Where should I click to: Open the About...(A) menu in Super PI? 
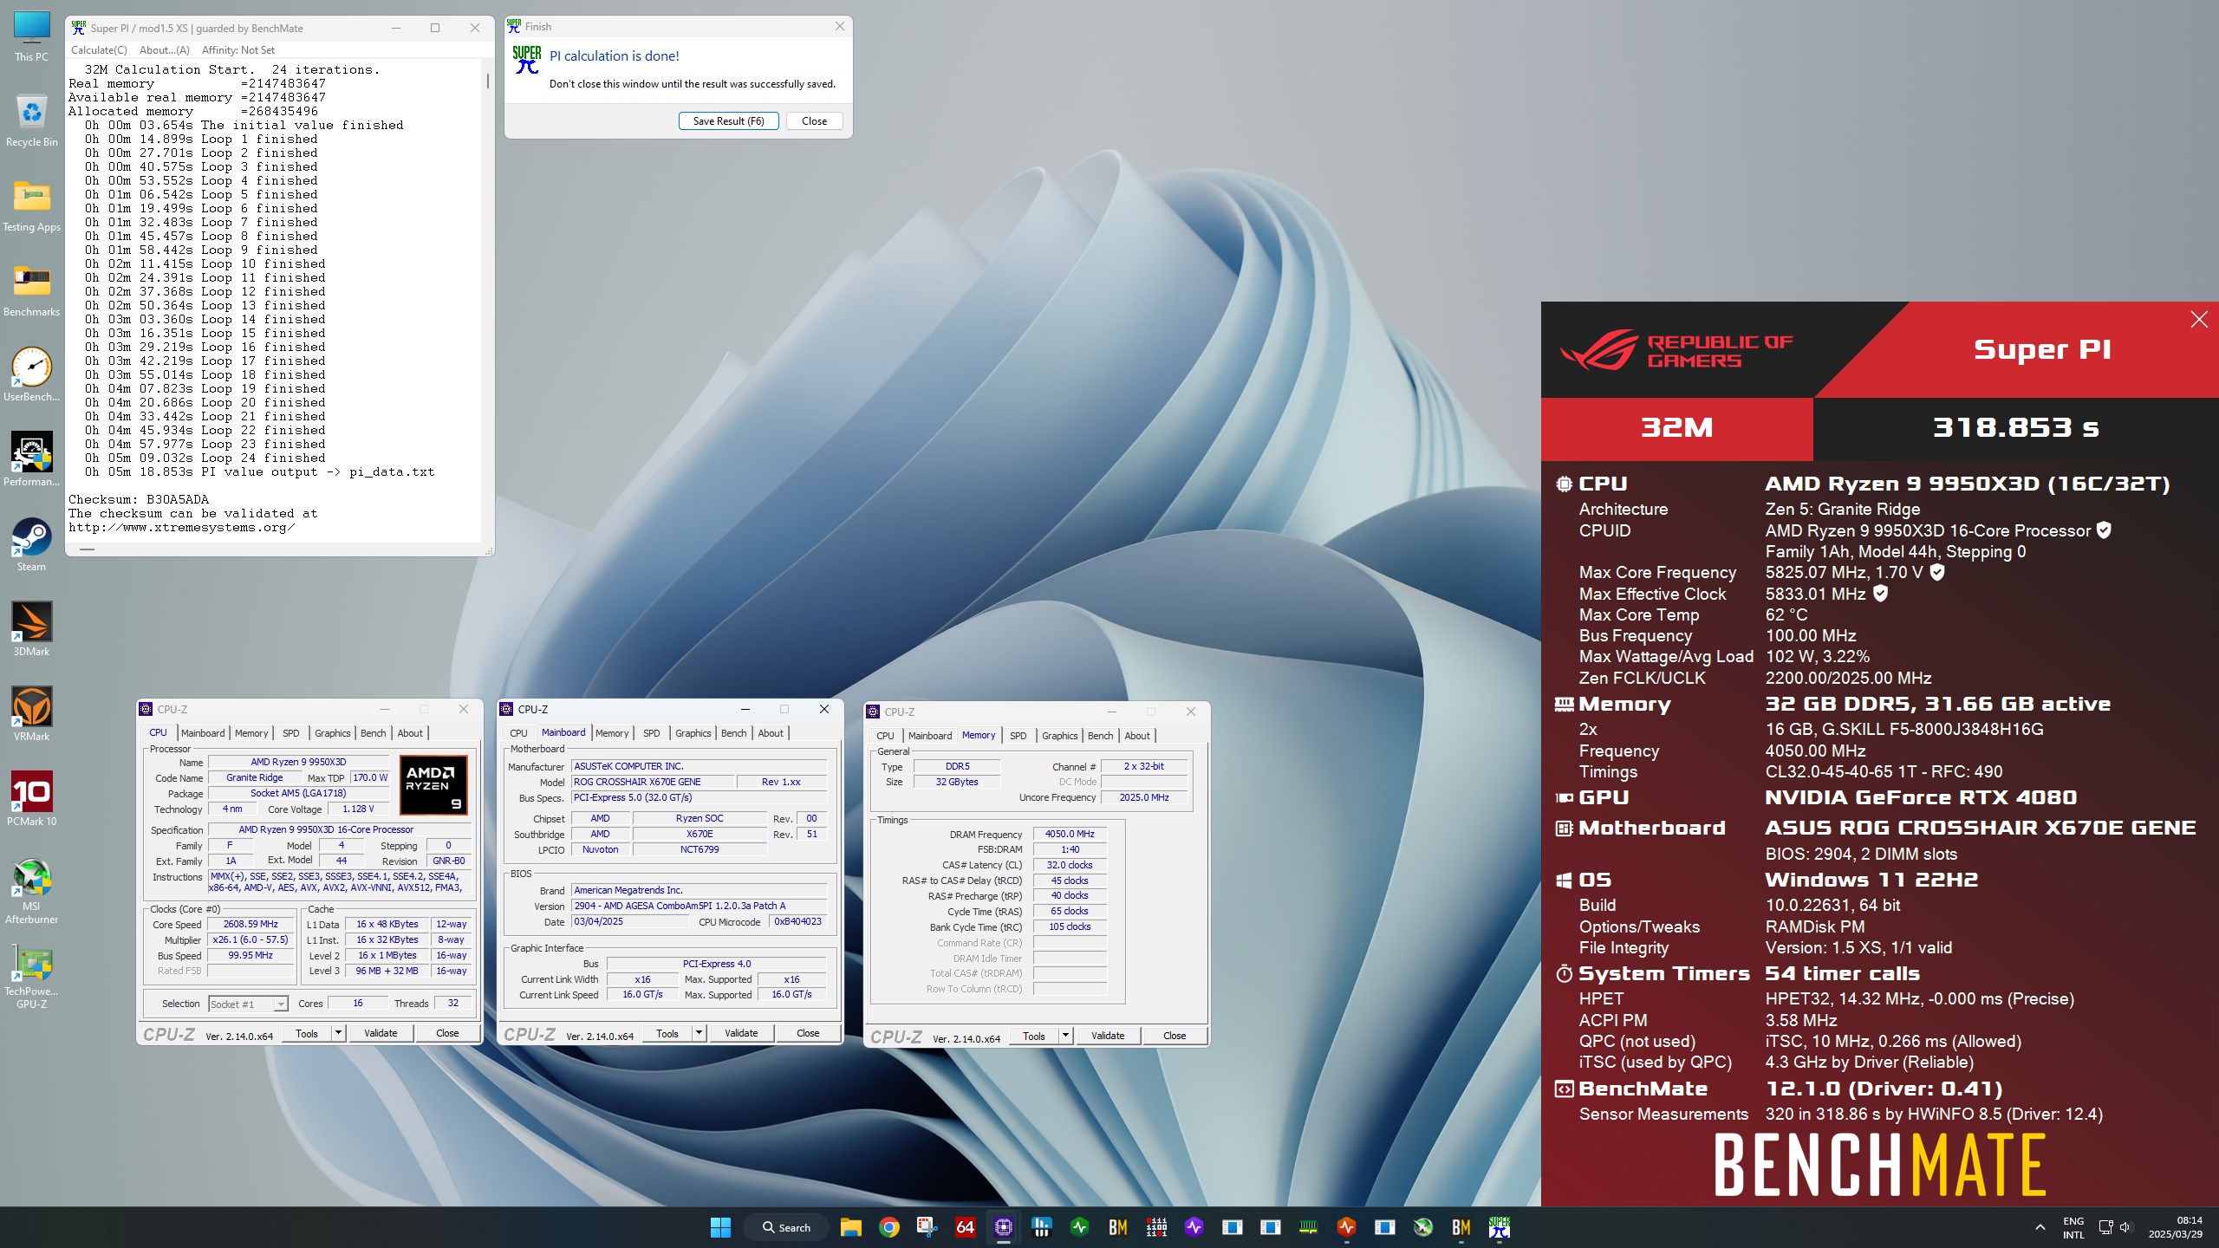(165, 50)
